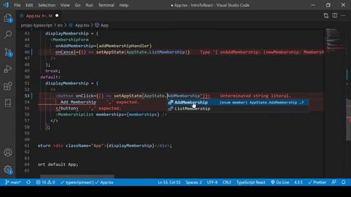Click the VS Code logo icon

tap(6, 5)
